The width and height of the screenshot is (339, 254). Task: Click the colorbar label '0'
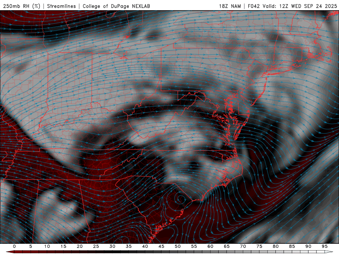tap(14, 246)
